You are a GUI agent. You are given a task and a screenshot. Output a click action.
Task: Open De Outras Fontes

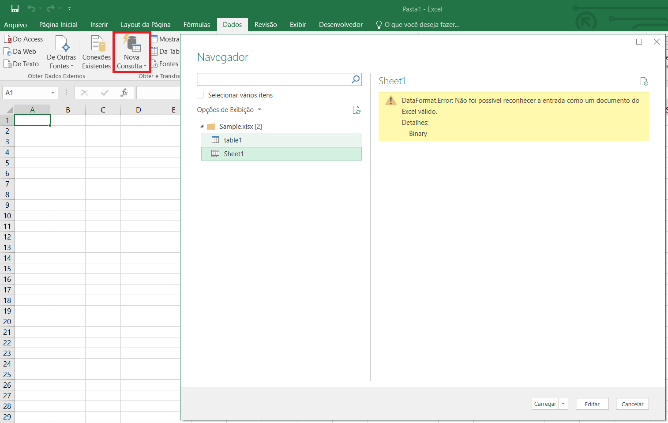[x=61, y=52]
